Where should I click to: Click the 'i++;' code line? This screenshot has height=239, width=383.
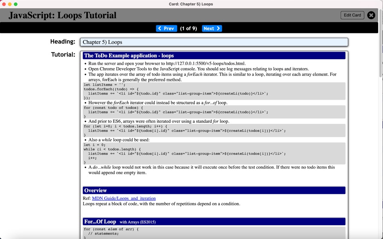(92, 158)
